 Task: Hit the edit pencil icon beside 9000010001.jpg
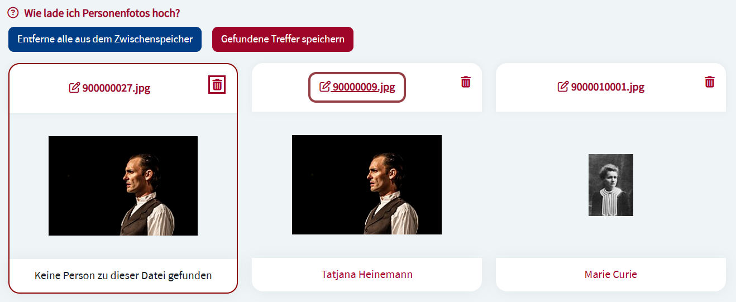tap(563, 87)
